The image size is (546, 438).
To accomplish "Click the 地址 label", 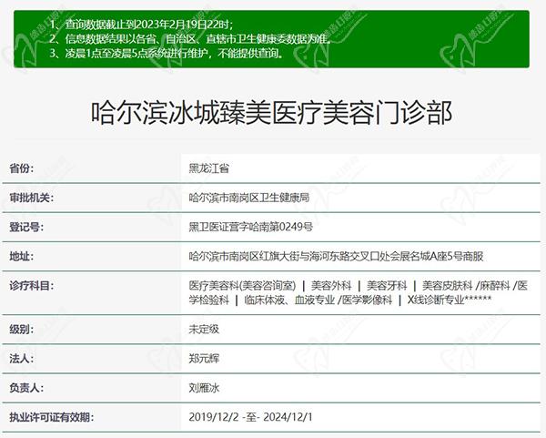I will coord(22,257).
